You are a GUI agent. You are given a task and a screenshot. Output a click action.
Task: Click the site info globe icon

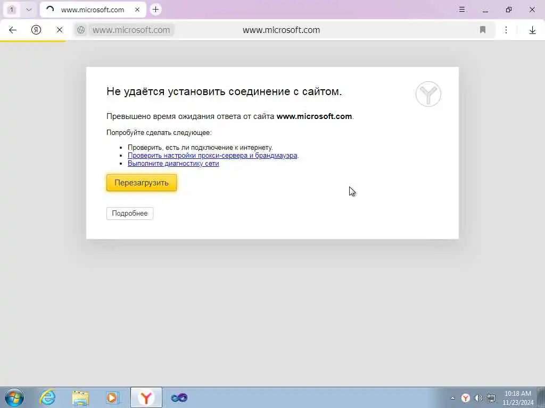pyautogui.click(x=81, y=30)
